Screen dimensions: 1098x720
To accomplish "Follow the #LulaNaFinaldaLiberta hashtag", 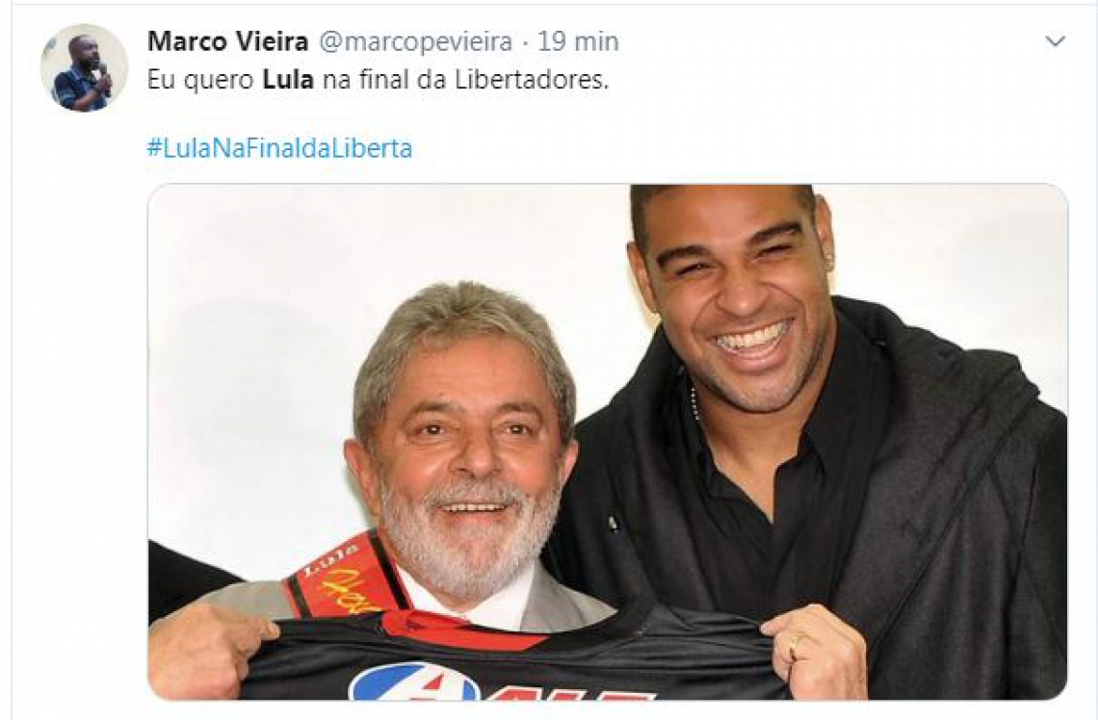I will coord(279,148).
